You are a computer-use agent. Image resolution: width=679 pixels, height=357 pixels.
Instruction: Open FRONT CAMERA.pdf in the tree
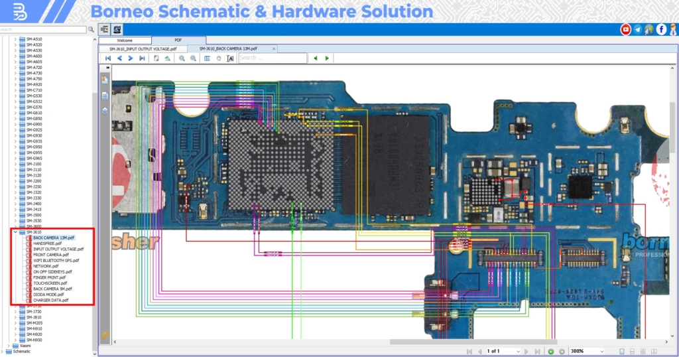tap(50, 255)
